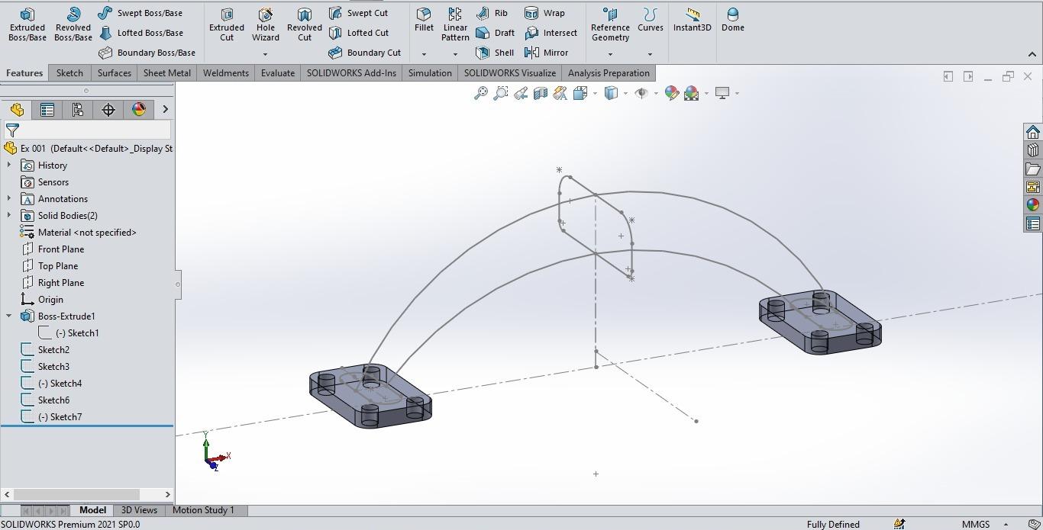Collapse the Boss-Extrude1 feature node

click(9, 316)
